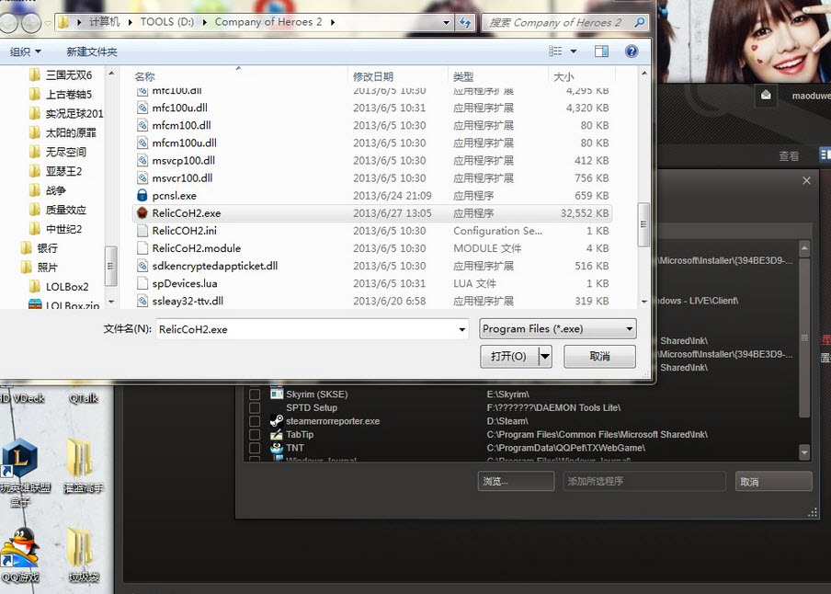Click the TabTip program icon
Image resolution: width=831 pixels, height=594 pixels.
click(x=277, y=434)
